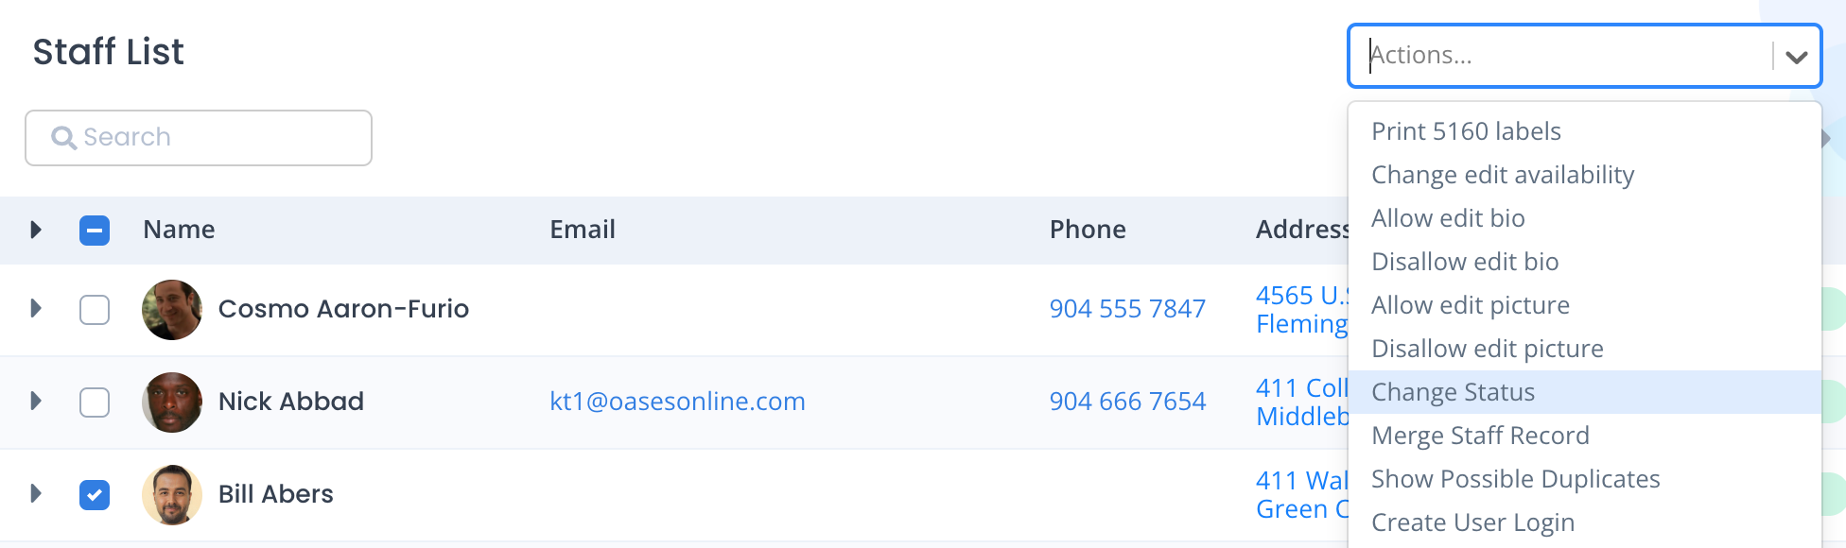Collapse the Actions dropdown chevron
The height and width of the screenshot is (548, 1846).
(x=1797, y=57)
